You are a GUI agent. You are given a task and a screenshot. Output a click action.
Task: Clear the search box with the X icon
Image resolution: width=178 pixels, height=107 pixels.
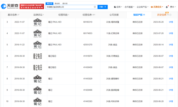click(x=95, y=7)
